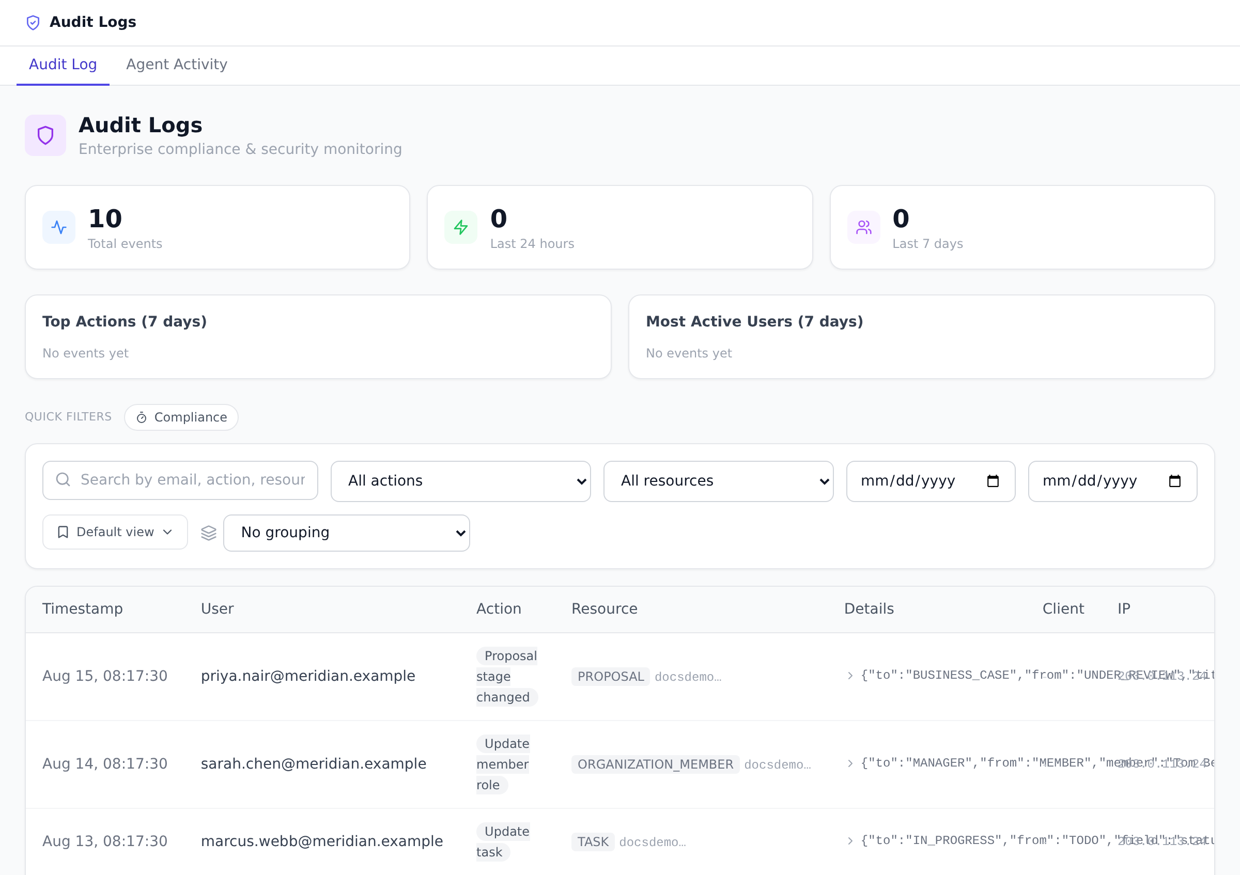Open the Default view menu
Image resolution: width=1240 pixels, height=875 pixels.
[115, 532]
